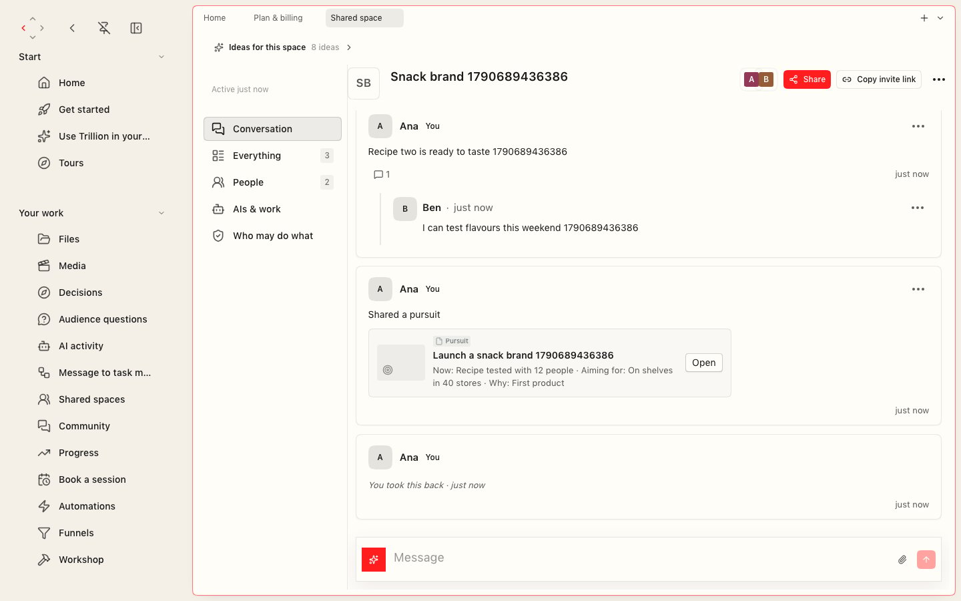Click the paperclip attach file icon
The image size is (961, 601).
click(x=902, y=560)
